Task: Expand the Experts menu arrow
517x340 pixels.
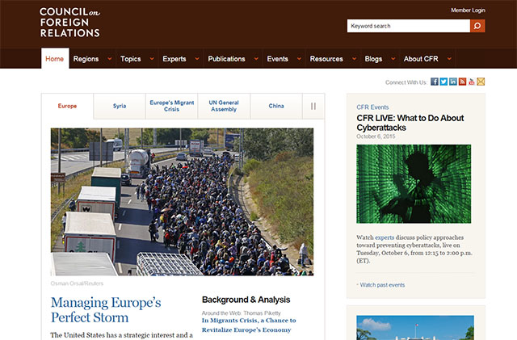Action: pyautogui.click(x=197, y=59)
